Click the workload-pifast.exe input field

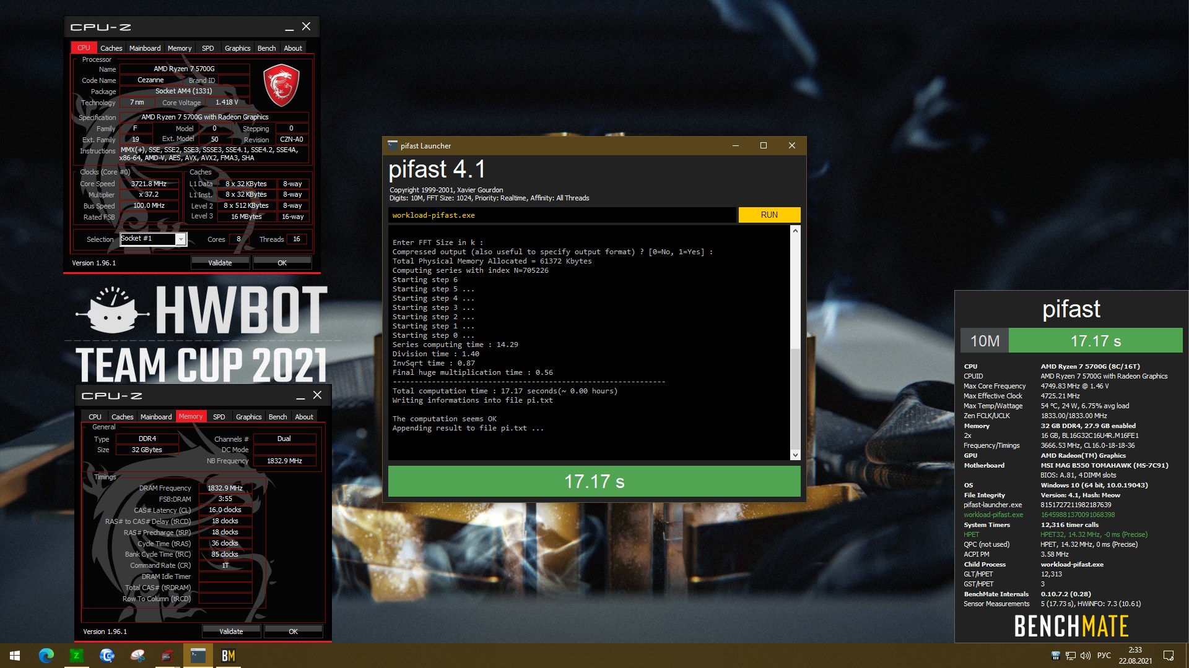tap(562, 215)
